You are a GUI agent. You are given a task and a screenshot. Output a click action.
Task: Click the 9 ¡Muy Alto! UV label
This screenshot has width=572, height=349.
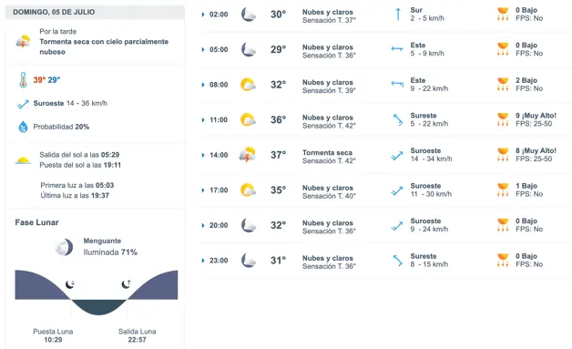(x=536, y=116)
